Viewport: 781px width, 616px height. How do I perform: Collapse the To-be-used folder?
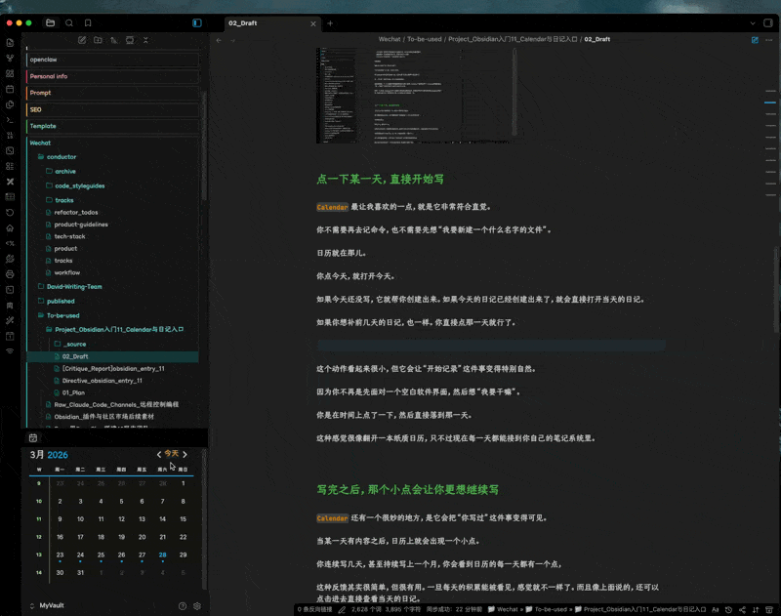click(62, 315)
